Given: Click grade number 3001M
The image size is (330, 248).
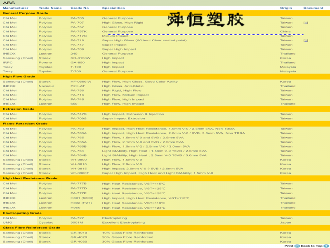Looking at the screenshot, I should pos(77,222).
